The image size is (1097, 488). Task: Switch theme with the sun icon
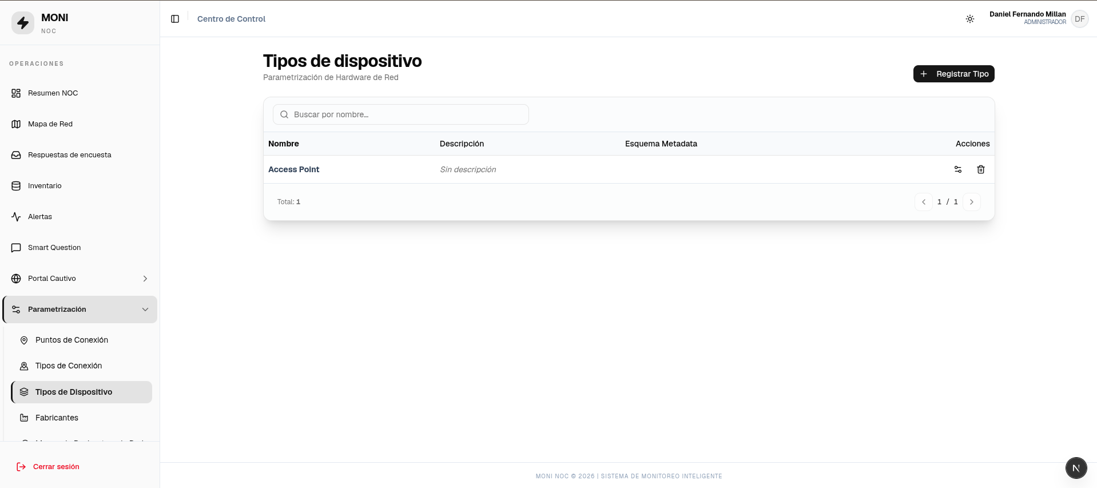point(970,19)
